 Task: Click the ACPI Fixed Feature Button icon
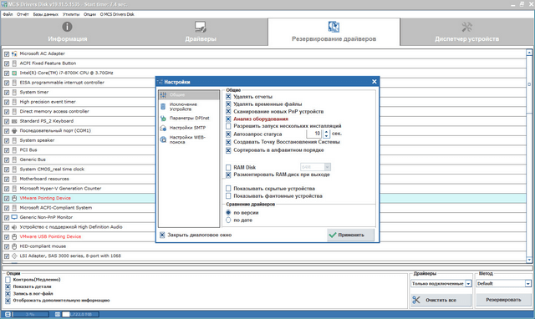click(x=14, y=63)
